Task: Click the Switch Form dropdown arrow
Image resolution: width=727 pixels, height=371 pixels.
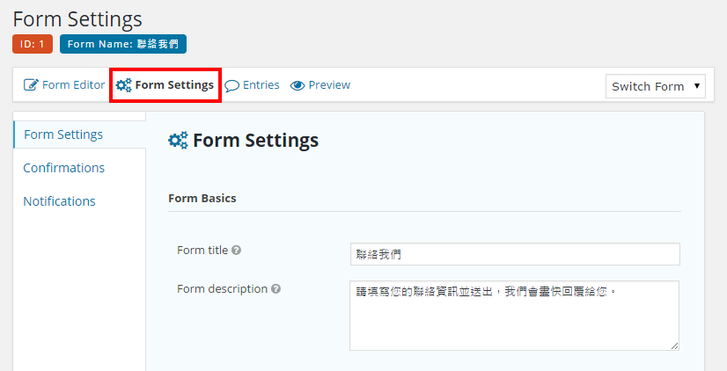Action: tap(697, 86)
